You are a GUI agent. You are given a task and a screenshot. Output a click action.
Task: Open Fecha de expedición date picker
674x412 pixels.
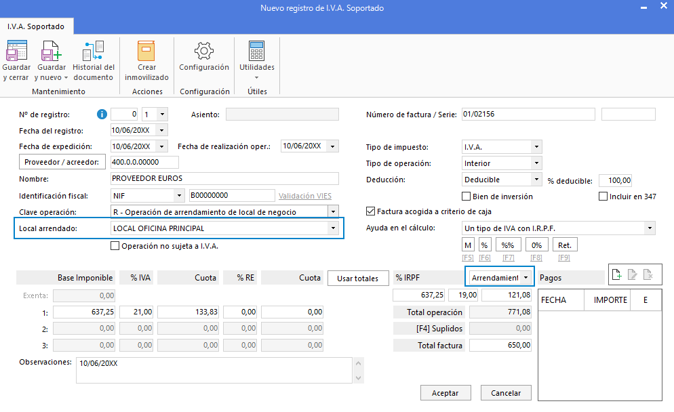[x=161, y=146]
